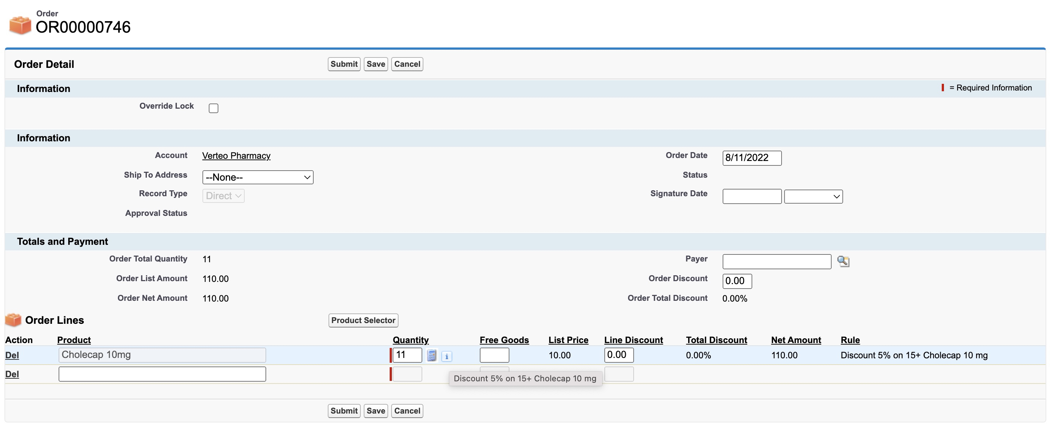Click the bottom Save button
The width and height of the screenshot is (1050, 431).
point(376,411)
